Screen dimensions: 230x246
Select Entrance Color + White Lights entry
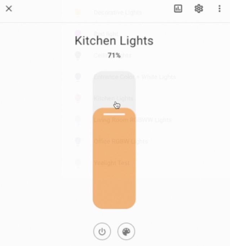135,77
